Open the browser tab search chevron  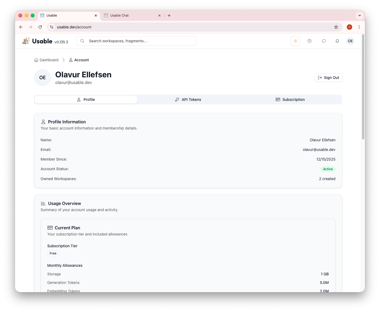pyautogui.click(x=359, y=15)
